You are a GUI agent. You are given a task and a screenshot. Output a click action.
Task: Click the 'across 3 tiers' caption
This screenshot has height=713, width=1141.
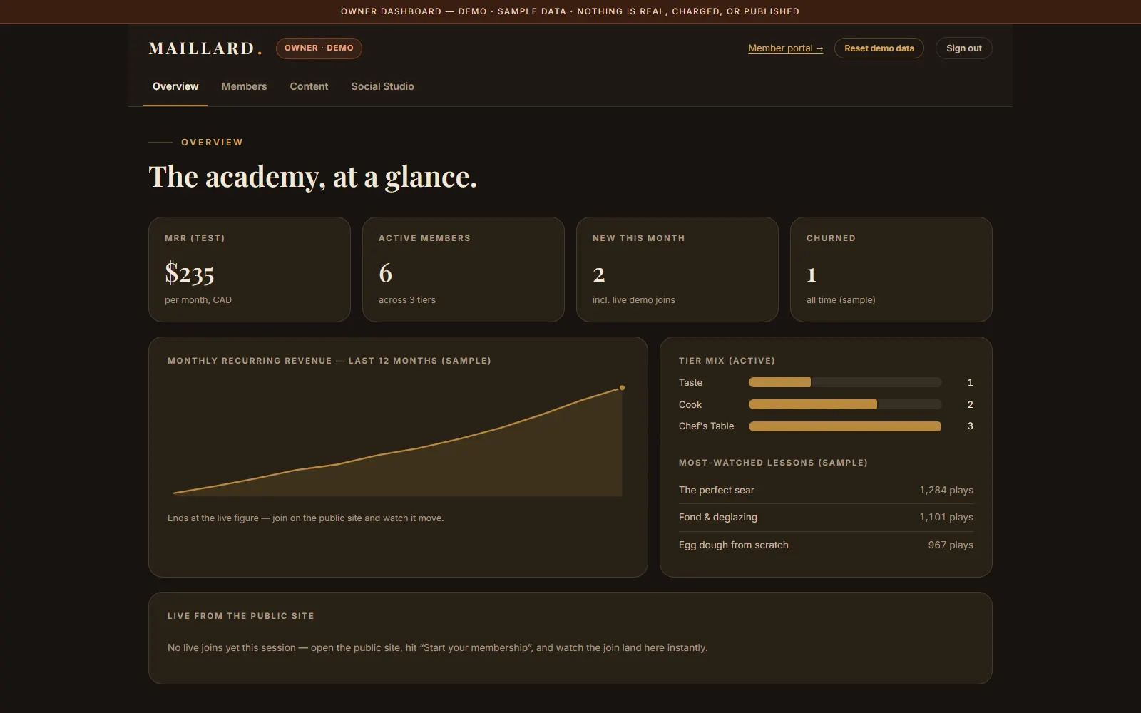(x=407, y=300)
